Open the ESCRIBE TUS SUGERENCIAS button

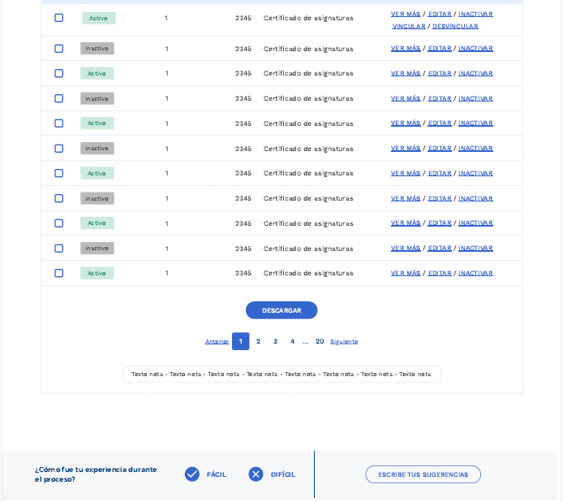click(x=423, y=474)
